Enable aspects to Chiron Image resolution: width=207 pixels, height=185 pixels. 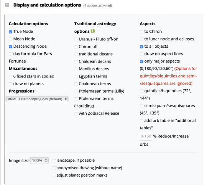[x=141, y=32]
